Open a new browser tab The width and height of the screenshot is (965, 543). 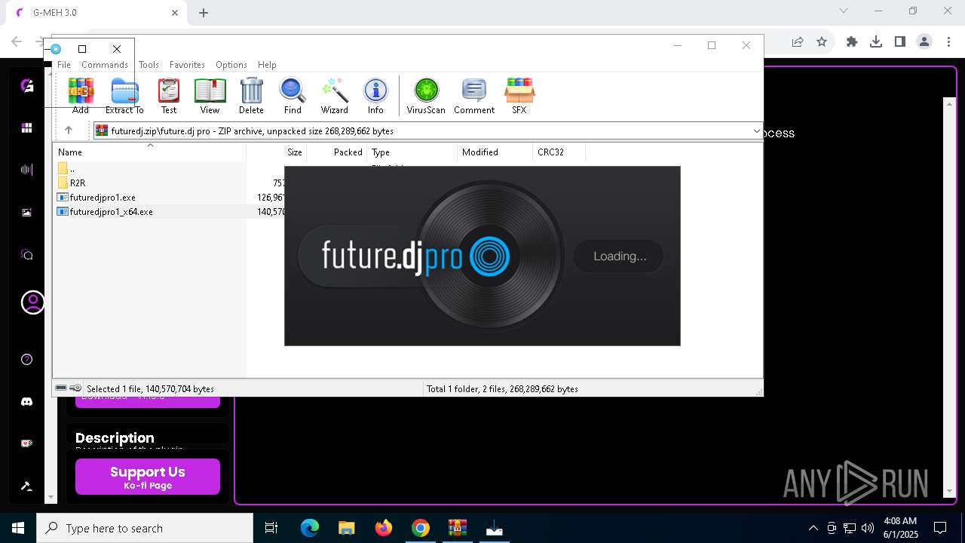[204, 13]
